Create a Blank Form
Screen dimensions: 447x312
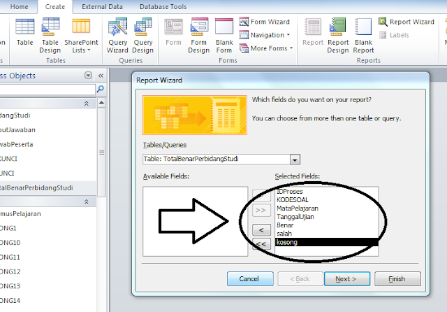pyautogui.click(x=224, y=35)
